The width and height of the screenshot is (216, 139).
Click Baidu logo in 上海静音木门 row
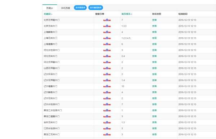click(107, 32)
